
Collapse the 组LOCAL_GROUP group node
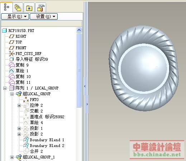pos(12,94)
